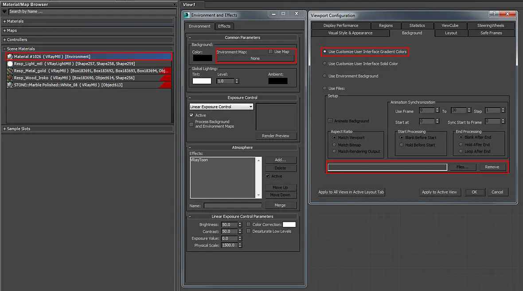The height and width of the screenshot is (291, 523).
Task: Toggle exposure control Active checkbox
Action: [x=191, y=115]
